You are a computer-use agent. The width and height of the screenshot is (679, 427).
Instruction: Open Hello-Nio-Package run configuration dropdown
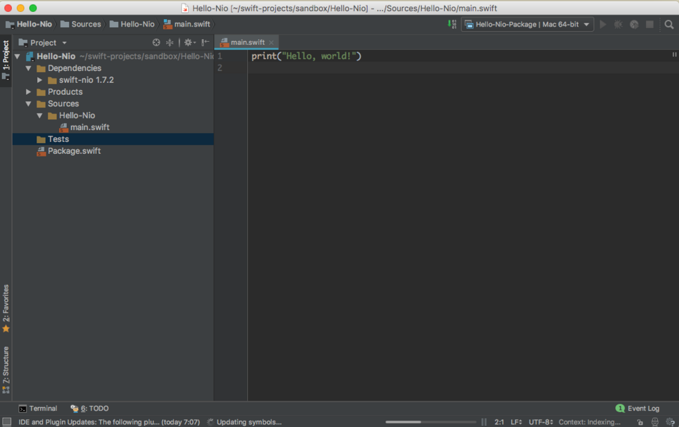pos(586,25)
